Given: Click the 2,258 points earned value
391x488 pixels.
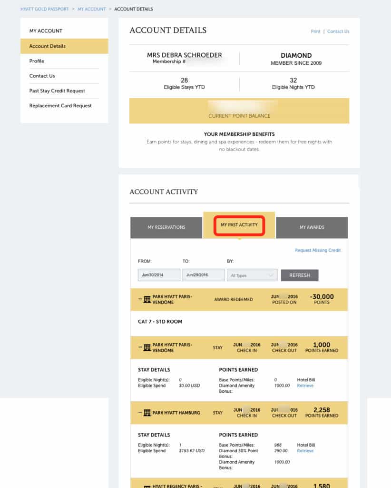Looking at the screenshot, I should point(322,410).
